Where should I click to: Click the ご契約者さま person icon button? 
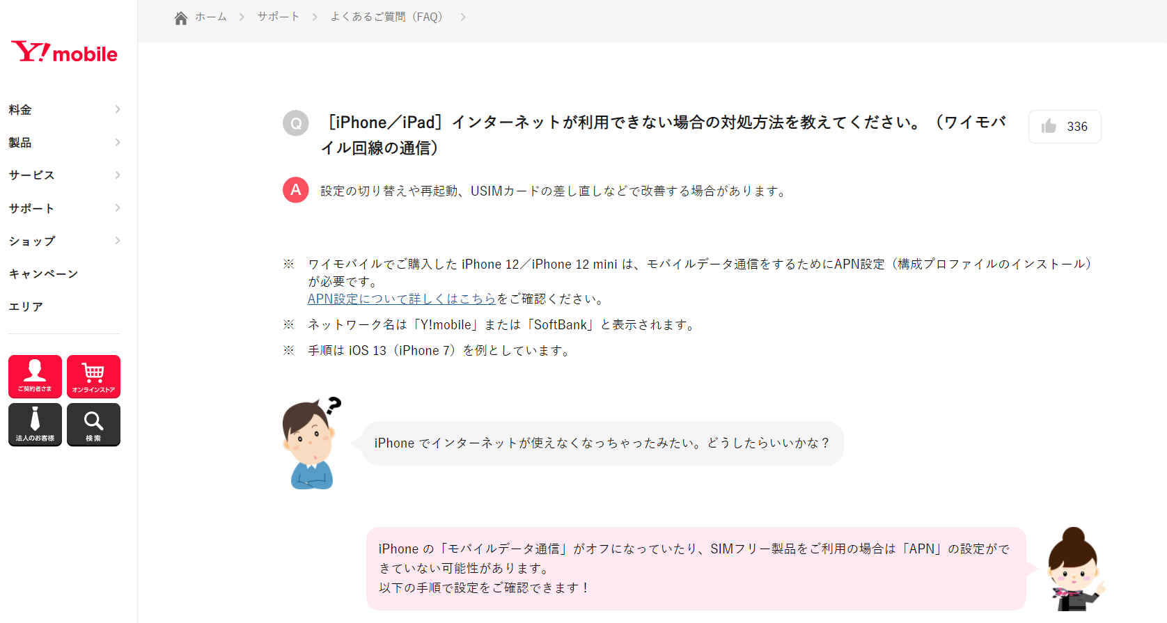pos(35,377)
